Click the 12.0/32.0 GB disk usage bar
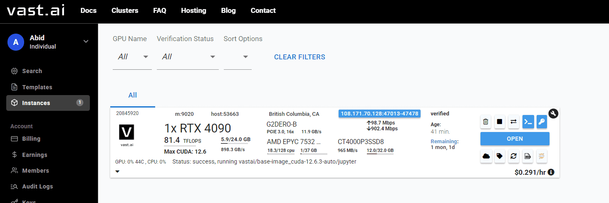 [x=380, y=151]
